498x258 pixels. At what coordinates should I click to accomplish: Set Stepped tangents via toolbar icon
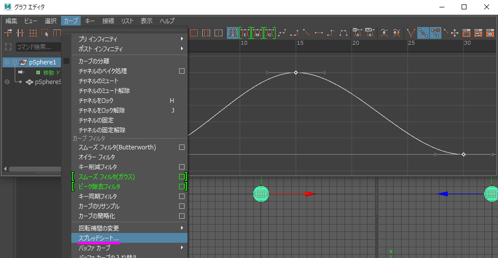point(331,33)
